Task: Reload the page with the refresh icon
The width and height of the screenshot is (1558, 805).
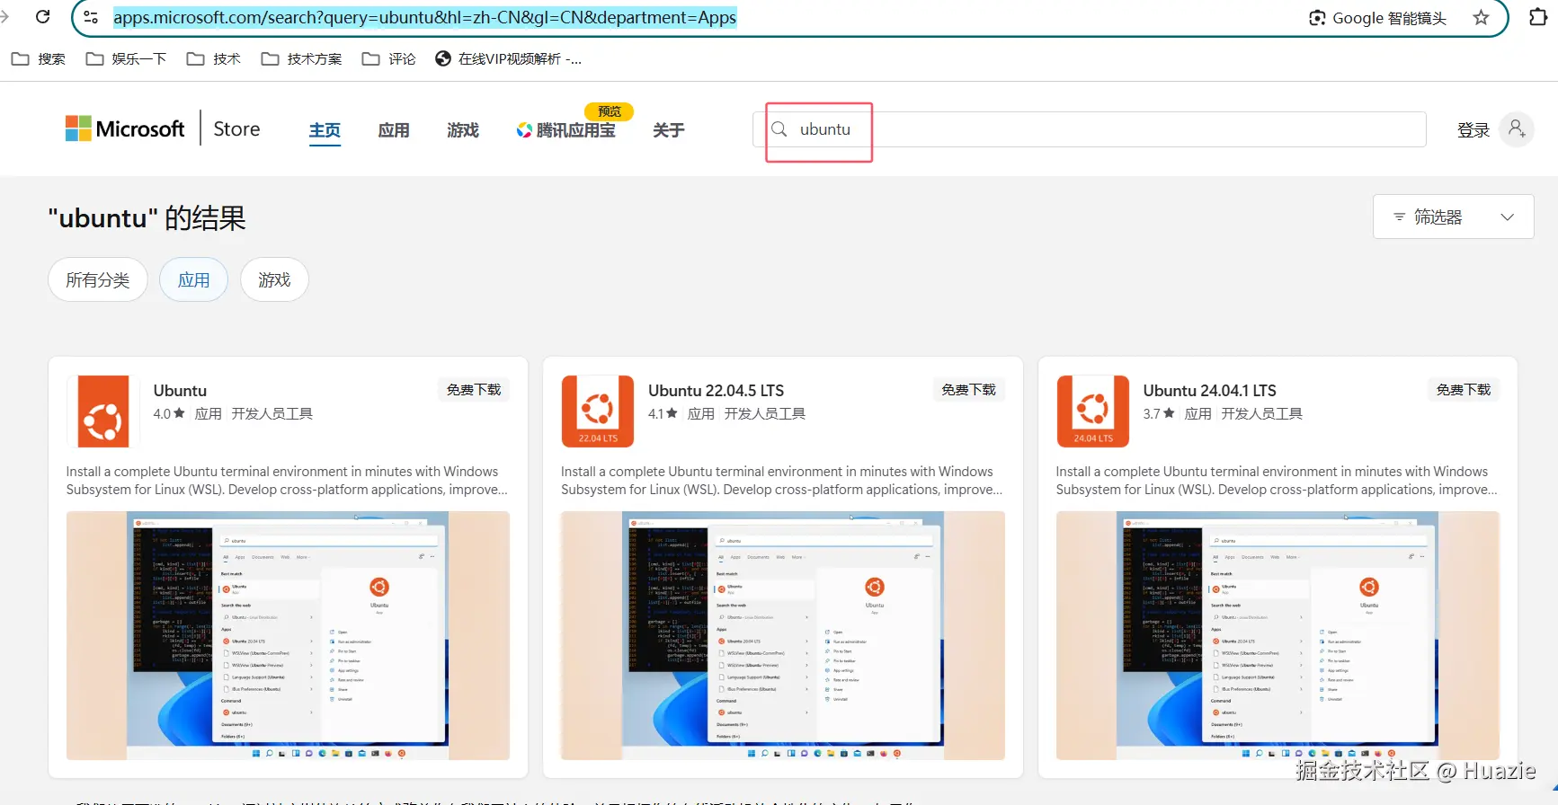Action: (42, 17)
